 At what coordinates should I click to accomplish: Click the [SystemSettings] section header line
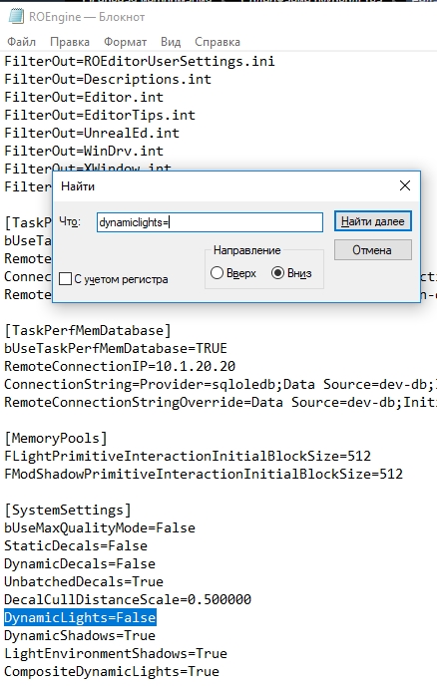pos(68,510)
